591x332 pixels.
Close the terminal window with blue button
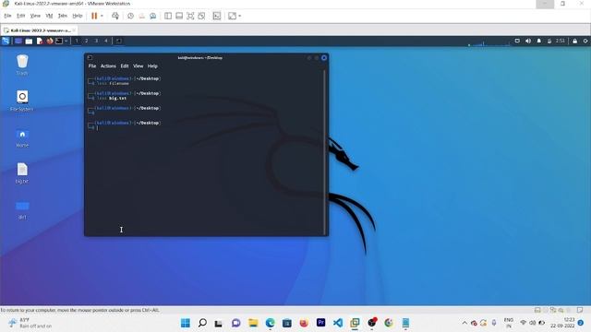[324, 57]
